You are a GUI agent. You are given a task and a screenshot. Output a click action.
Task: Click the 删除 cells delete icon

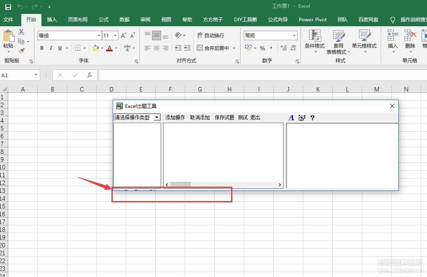click(x=410, y=35)
